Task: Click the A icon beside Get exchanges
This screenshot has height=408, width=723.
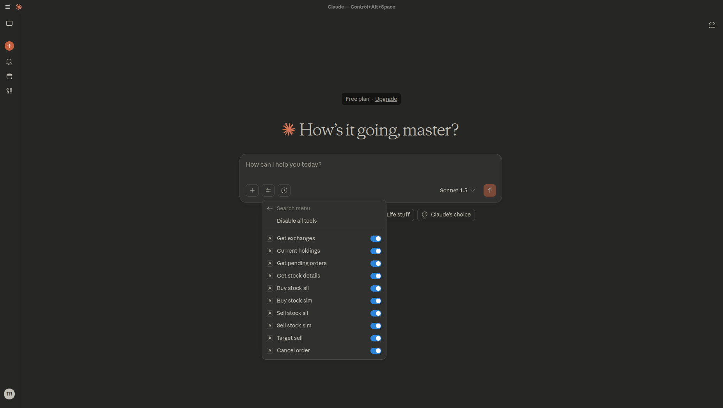Action: (x=269, y=239)
